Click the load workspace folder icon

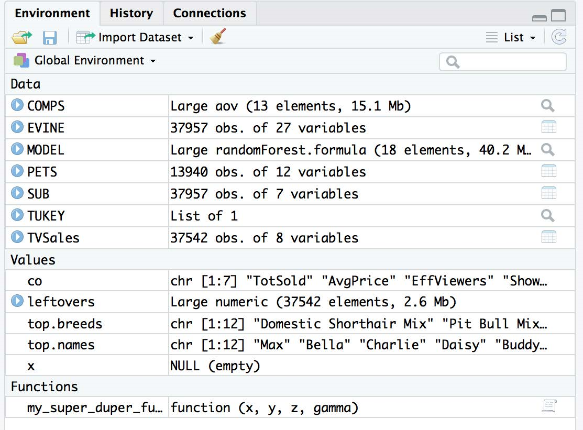pyautogui.click(x=21, y=38)
